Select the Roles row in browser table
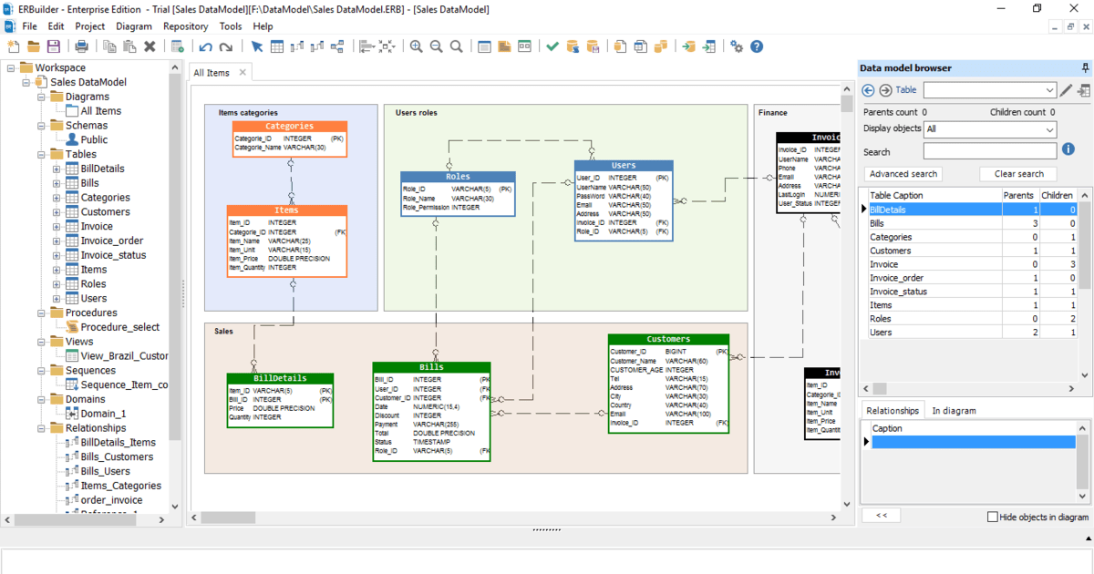 [x=970, y=319]
